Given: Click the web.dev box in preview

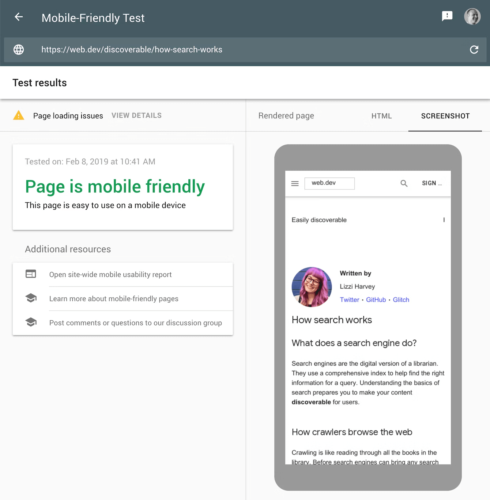Looking at the screenshot, I should click(329, 183).
